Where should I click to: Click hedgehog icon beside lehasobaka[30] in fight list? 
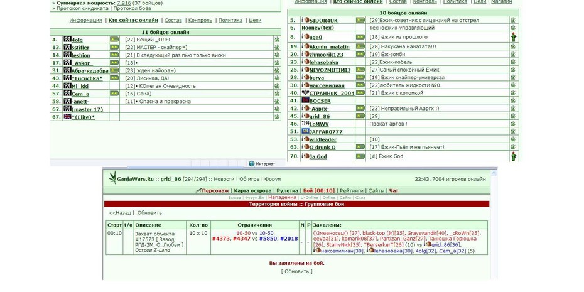370,251
